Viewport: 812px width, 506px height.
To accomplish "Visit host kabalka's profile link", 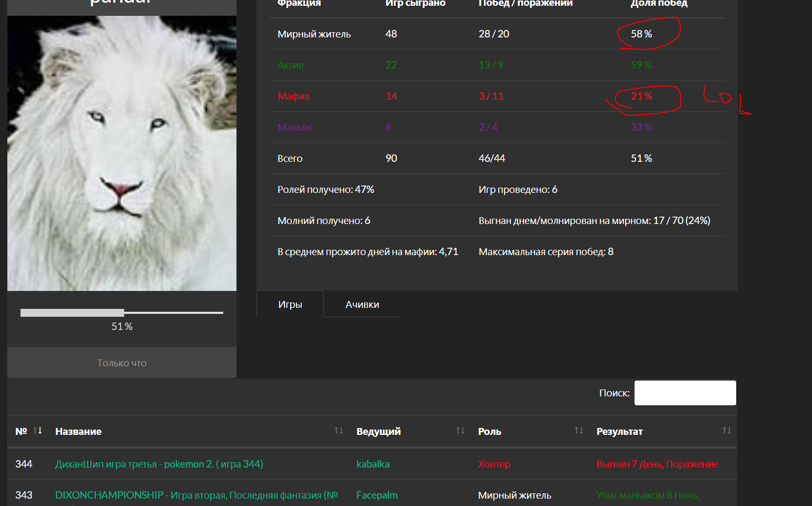I will tap(373, 464).
